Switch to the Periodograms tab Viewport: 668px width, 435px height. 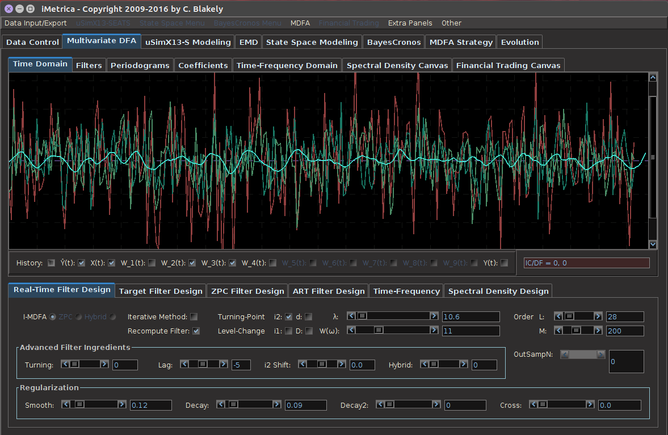(140, 65)
